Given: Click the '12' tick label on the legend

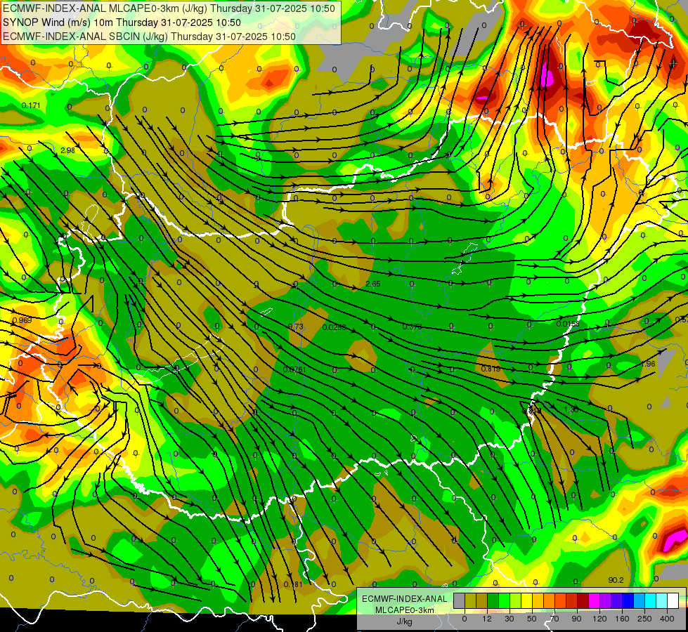Looking at the screenshot, I should pos(487,619).
